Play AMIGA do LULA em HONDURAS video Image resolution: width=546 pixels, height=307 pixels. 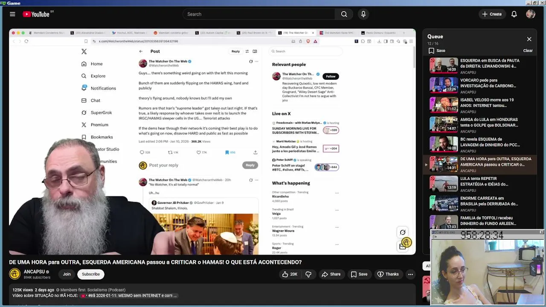coord(480,125)
